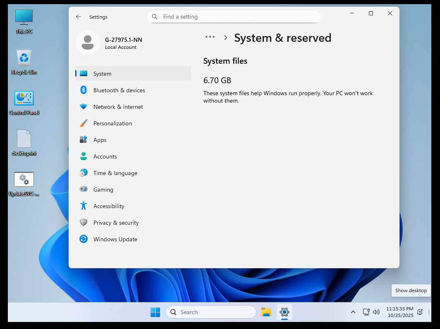Maximize the Settings window

[371, 13]
